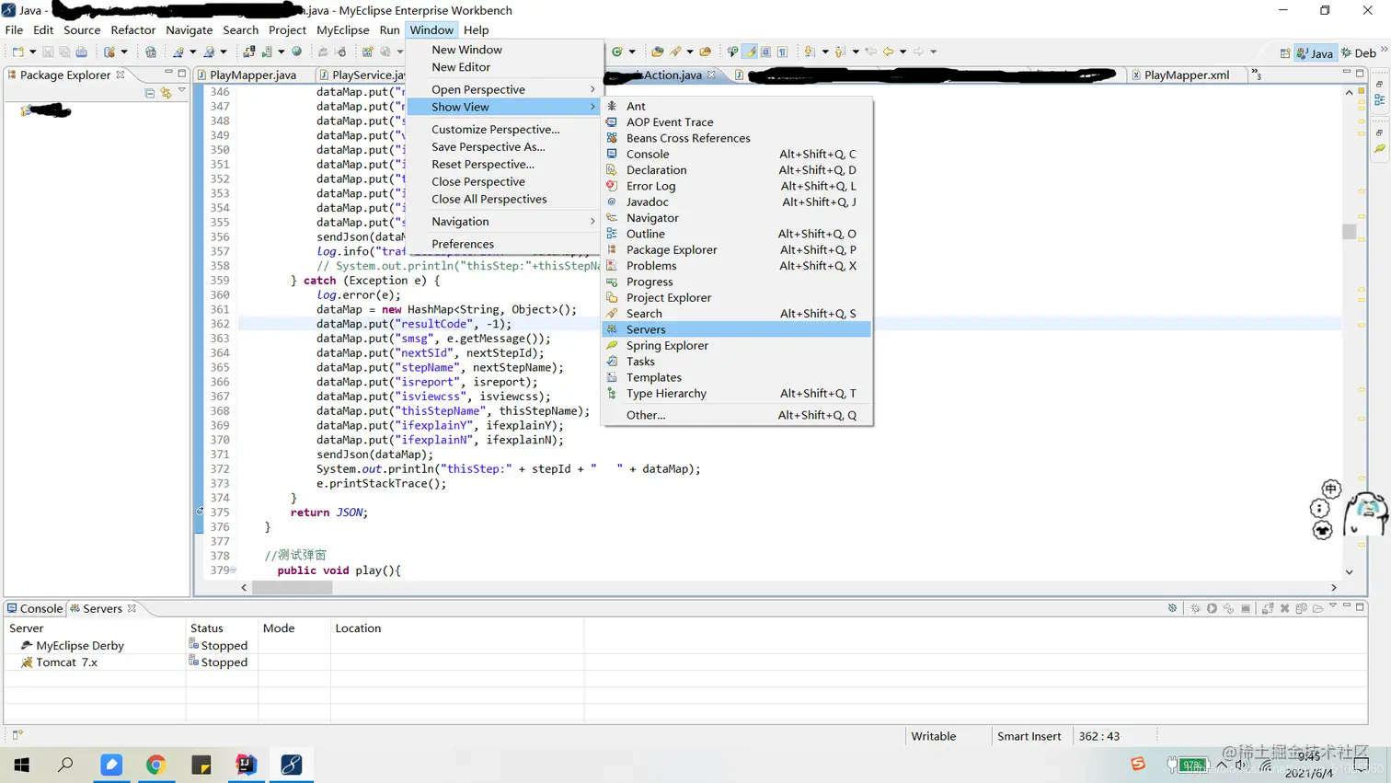
Task: Toggle Show Whitespace Characters pilcrow icon
Action: click(x=782, y=52)
